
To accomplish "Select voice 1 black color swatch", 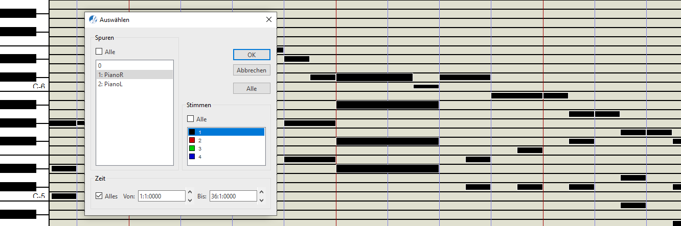I will [192, 132].
